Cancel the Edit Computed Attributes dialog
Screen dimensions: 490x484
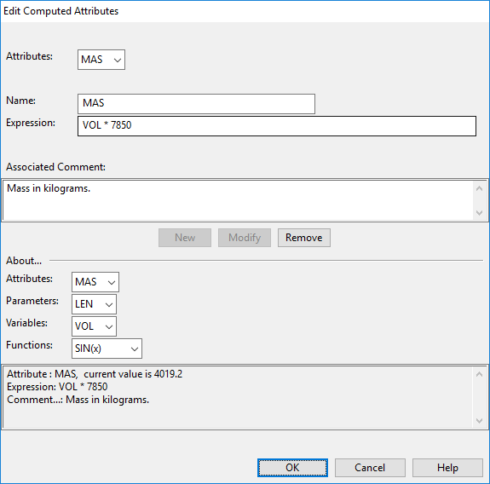pos(370,468)
